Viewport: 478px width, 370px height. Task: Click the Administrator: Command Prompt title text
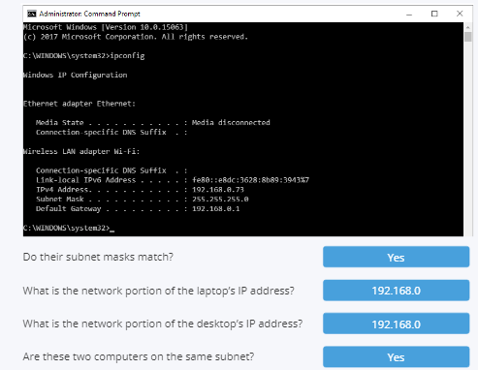point(89,14)
